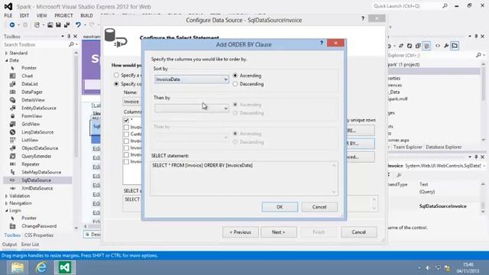Open Internet Explorer from the taskbar
The image size is (489, 275).
pos(41,267)
